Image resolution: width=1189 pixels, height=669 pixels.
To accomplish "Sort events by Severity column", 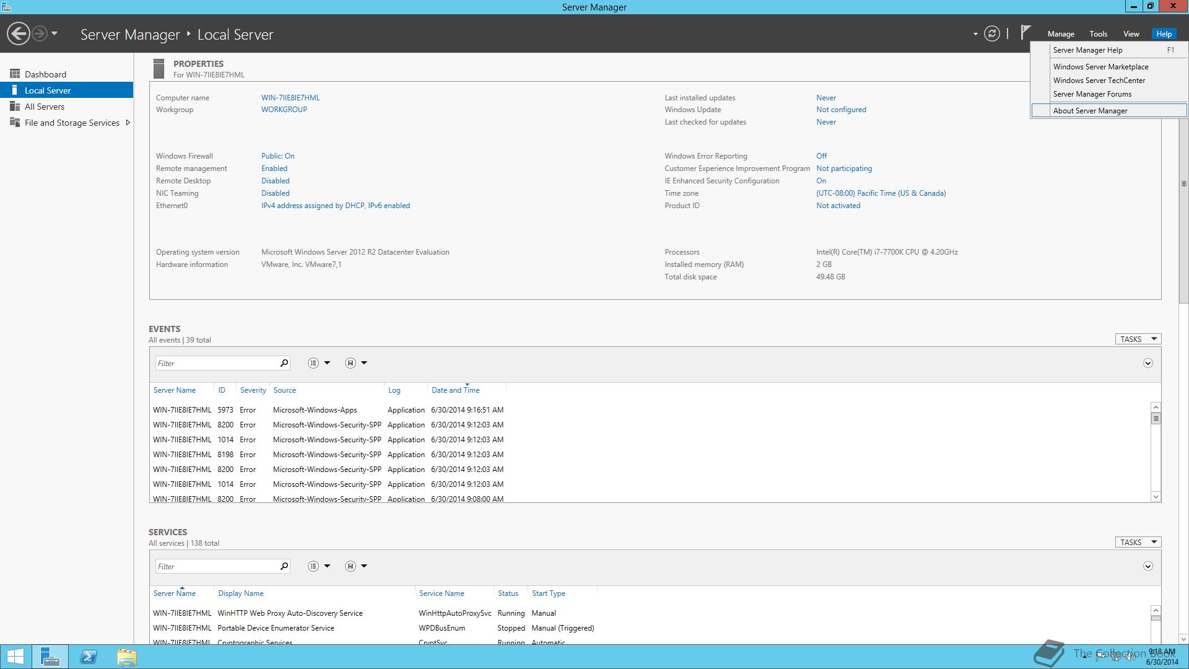I will [x=253, y=390].
